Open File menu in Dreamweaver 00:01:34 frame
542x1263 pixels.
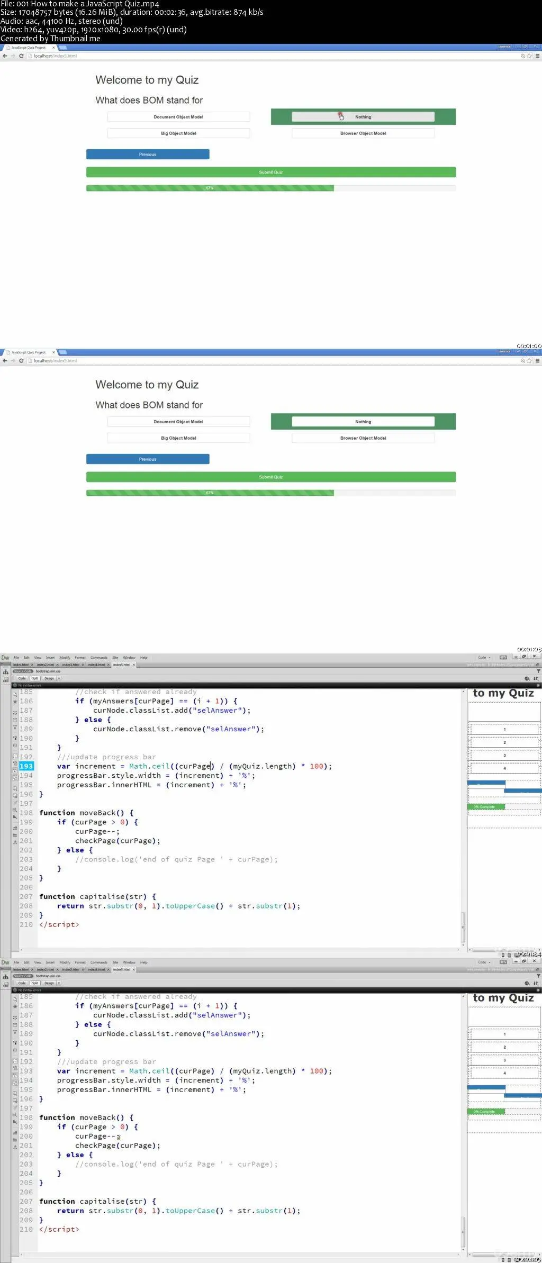[x=16, y=658]
